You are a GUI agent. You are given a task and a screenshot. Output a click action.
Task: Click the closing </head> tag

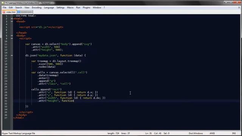(x=22, y=33)
